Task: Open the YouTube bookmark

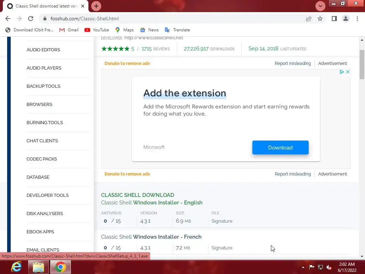Action: click(97, 30)
